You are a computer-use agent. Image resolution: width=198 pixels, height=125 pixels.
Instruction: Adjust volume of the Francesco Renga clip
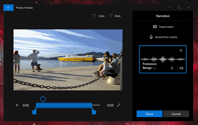181,68
